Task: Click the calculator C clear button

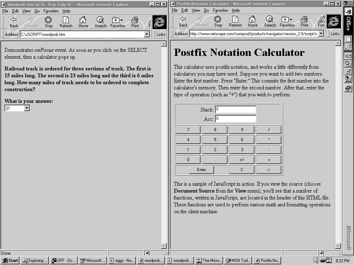Action: [242, 170]
